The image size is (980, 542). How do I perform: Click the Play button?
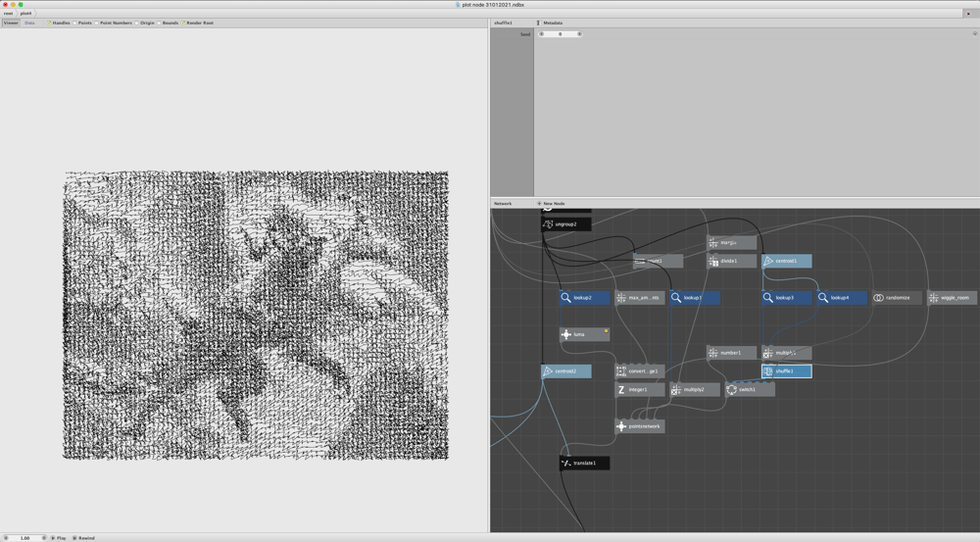pos(59,538)
